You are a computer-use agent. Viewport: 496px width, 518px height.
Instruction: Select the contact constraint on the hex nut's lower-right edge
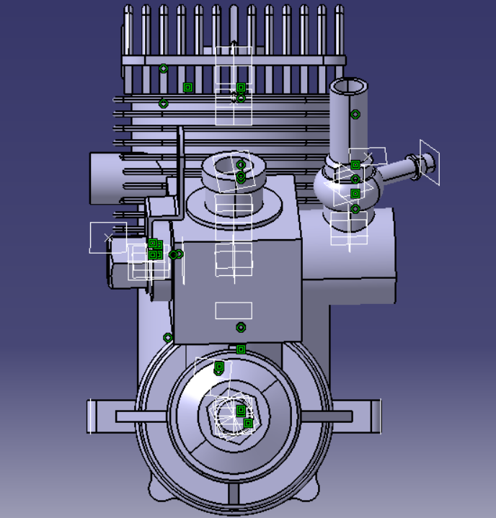pos(248,423)
